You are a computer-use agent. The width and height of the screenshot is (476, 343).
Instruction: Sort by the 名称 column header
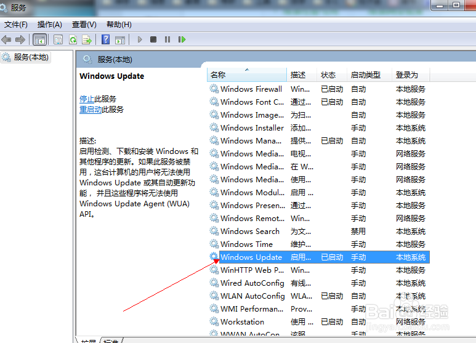pos(247,75)
